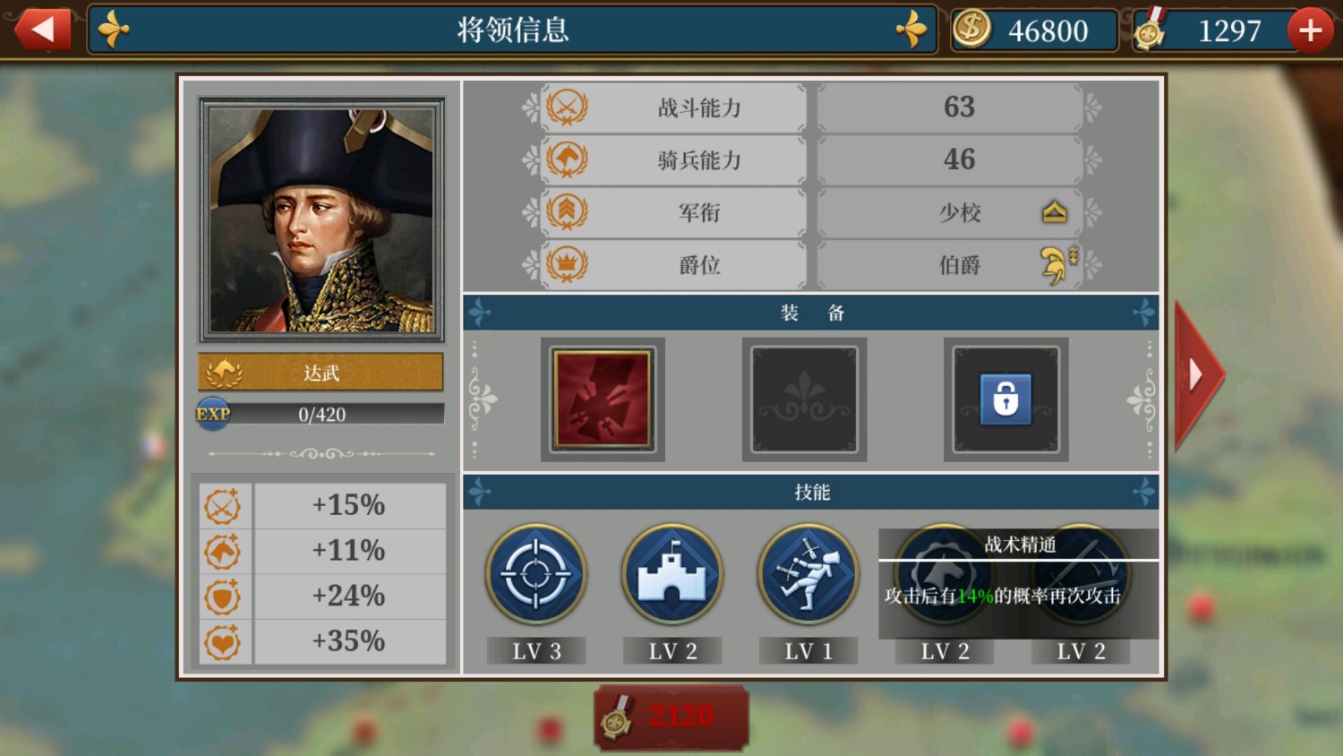Tap the +35% health bonus heart icon
This screenshot has height=756, width=1343.
click(223, 641)
